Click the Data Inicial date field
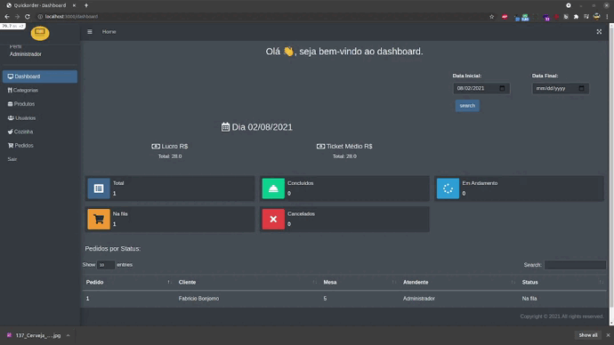The width and height of the screenshot is (614, 345). pos(481,88)
